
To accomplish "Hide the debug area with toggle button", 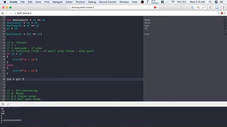I will point(3,104).
